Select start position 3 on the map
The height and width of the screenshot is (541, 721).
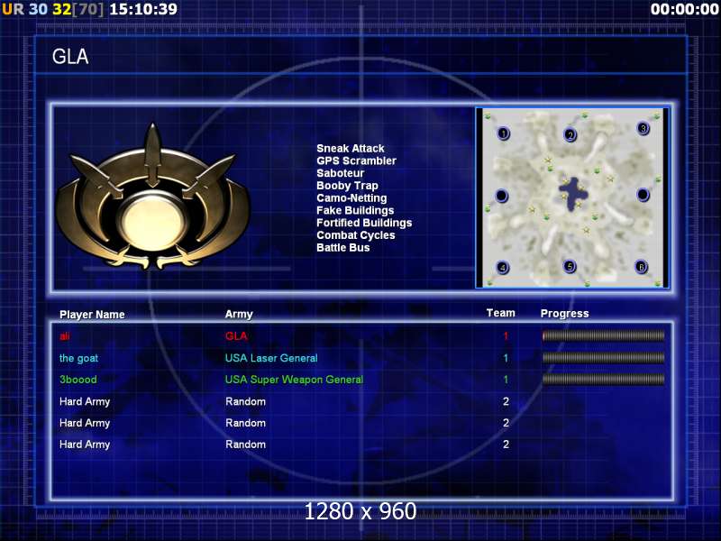click(x=643, y=128)
